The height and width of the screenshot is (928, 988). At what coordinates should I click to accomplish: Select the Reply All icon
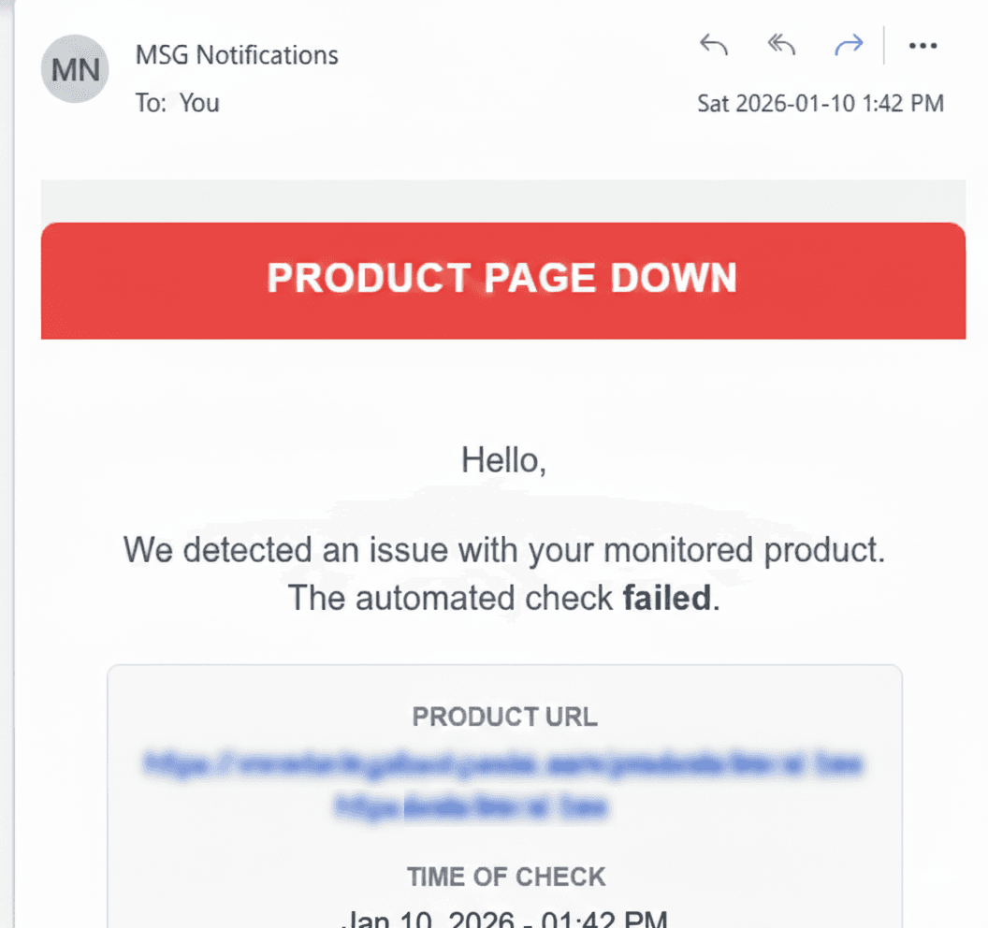(x=781, y=45)
